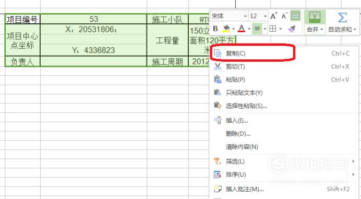Image resolution: width=361 pixels, height=199 pixels.
Task: Select the cell with value 53
Action: coord(93,19)
